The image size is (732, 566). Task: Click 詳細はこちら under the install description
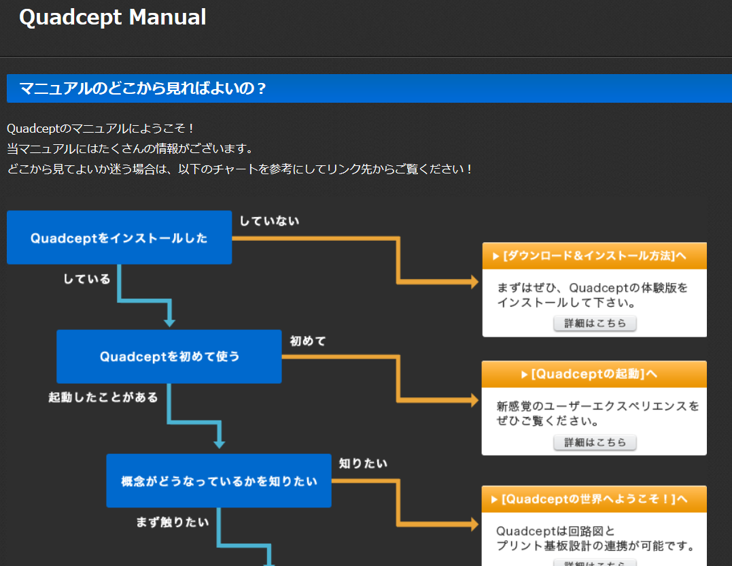595,323
